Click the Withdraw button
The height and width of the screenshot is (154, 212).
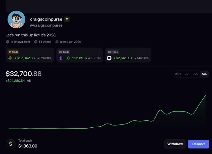point(175,144)
